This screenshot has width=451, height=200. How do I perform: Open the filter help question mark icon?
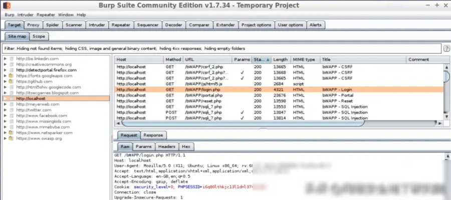coord(446,48)
